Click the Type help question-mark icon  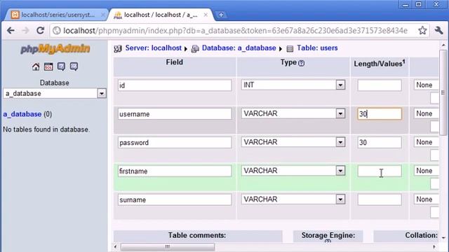pos(301,63)
